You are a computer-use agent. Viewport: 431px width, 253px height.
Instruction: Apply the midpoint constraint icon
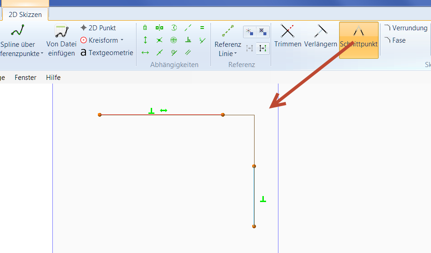click(x=159, y=52)
